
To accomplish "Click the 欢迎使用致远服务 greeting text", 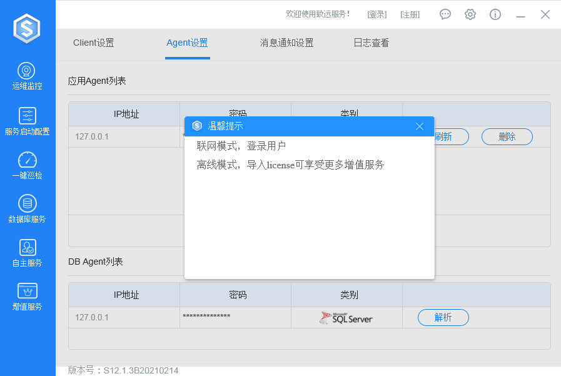I will (x=318, y=14).
